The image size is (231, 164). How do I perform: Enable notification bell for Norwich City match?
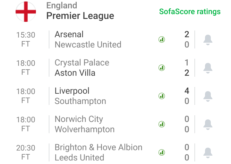coord(208,125)
